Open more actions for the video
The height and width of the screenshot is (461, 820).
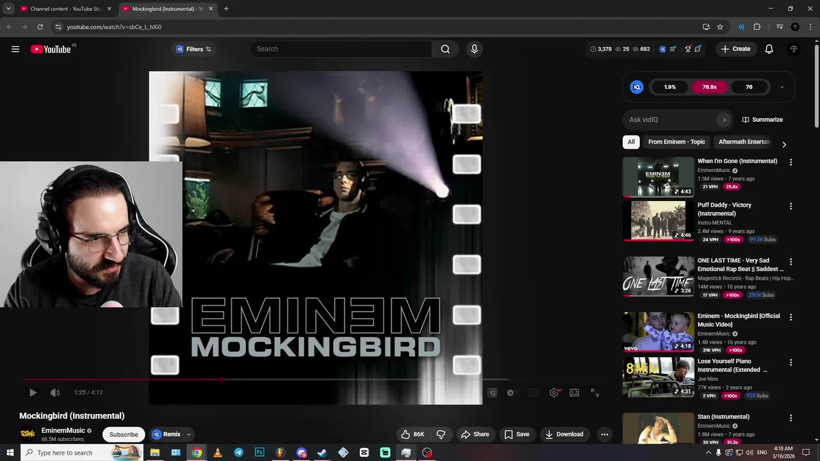[x=604, y=434]
